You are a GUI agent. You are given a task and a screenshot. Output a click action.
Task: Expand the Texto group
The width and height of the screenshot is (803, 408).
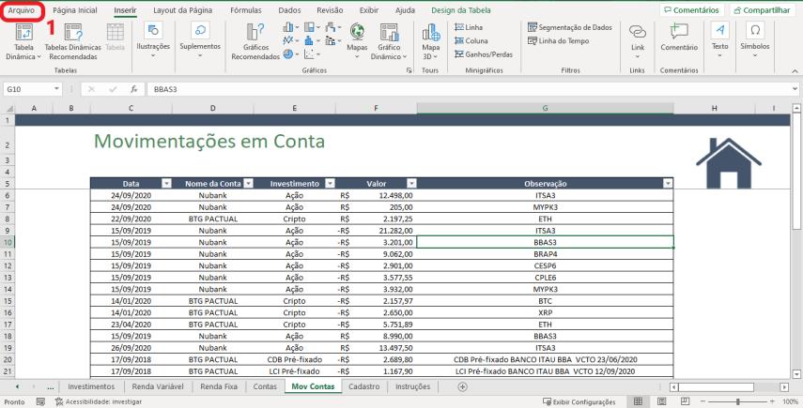(x=719, y=41)
